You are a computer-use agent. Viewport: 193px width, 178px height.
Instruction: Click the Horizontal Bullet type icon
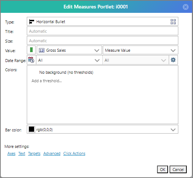[32, 22]
